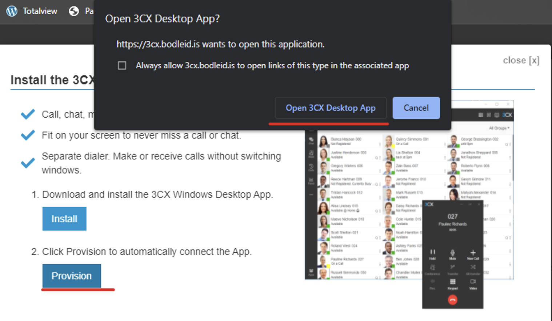Viewport: 552px width, 321px height.
Task: Click the WordPress logo in the admin bar
Action: [x=12, y=11]
